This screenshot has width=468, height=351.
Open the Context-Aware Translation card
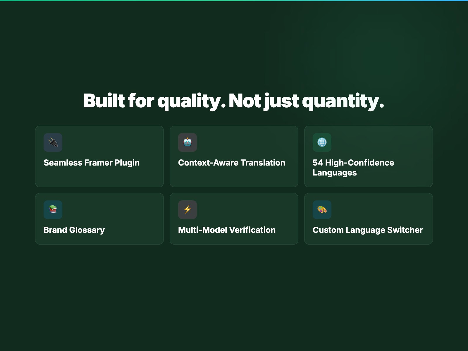(x=234, y=156)
